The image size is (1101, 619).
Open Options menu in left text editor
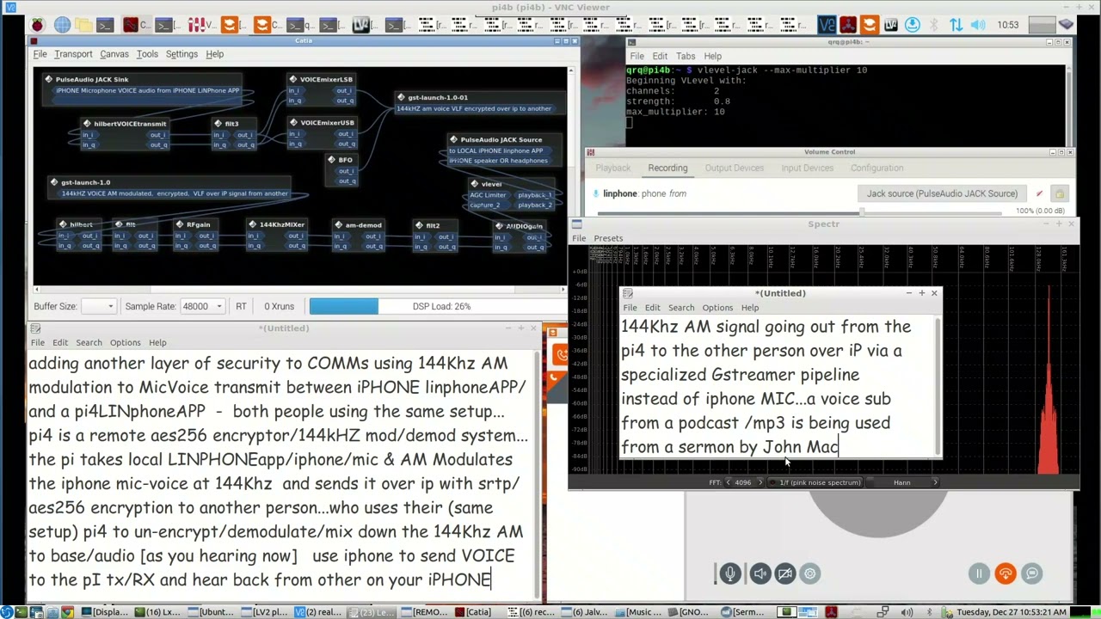tap(125, 342)
